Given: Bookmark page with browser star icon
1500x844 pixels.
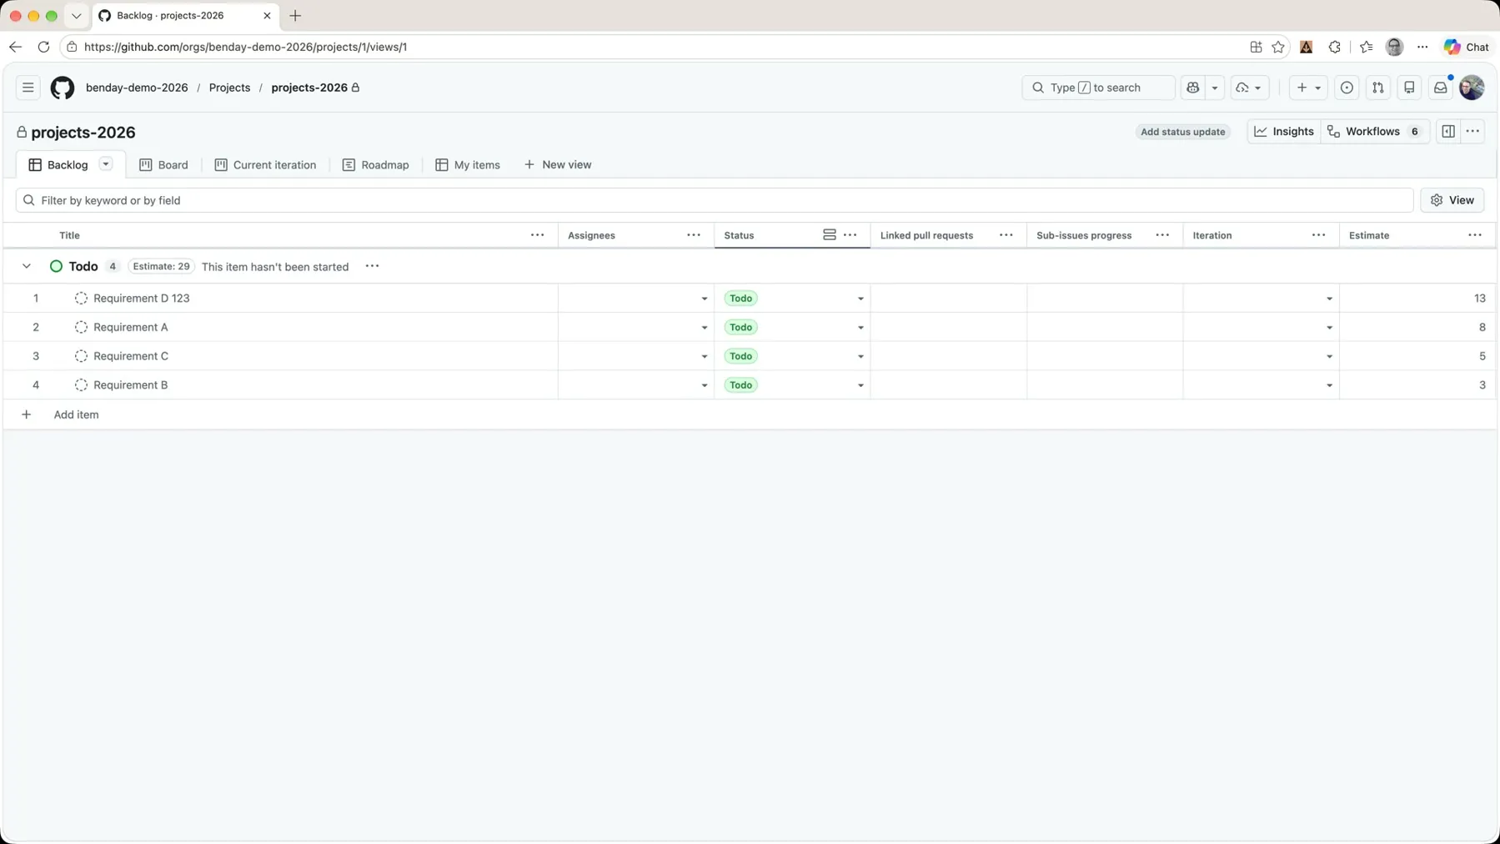Looking at the screenshot, I should (x=1278, y=47).
